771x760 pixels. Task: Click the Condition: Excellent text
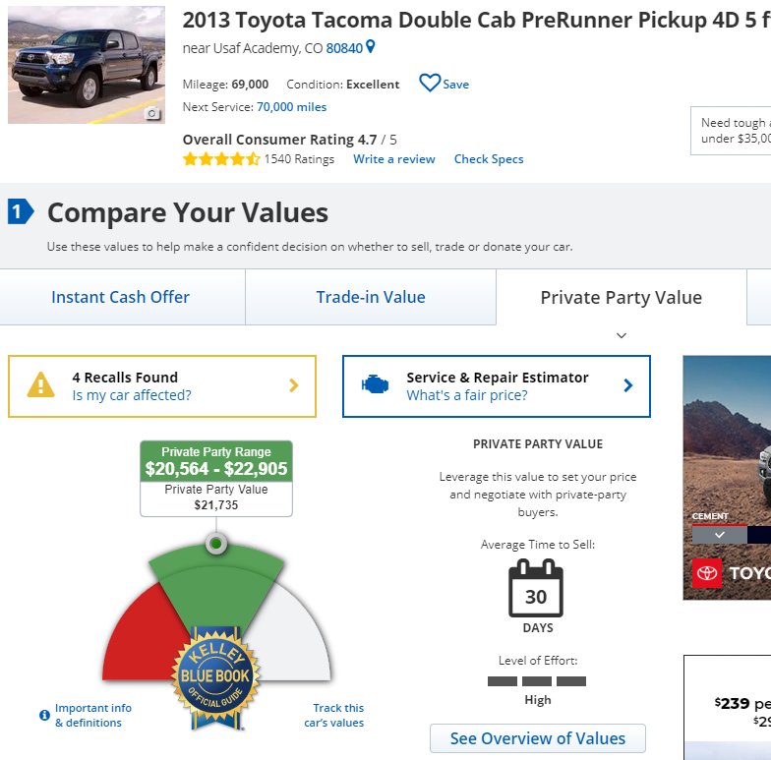pyautogui.click(x=342, y=85)
